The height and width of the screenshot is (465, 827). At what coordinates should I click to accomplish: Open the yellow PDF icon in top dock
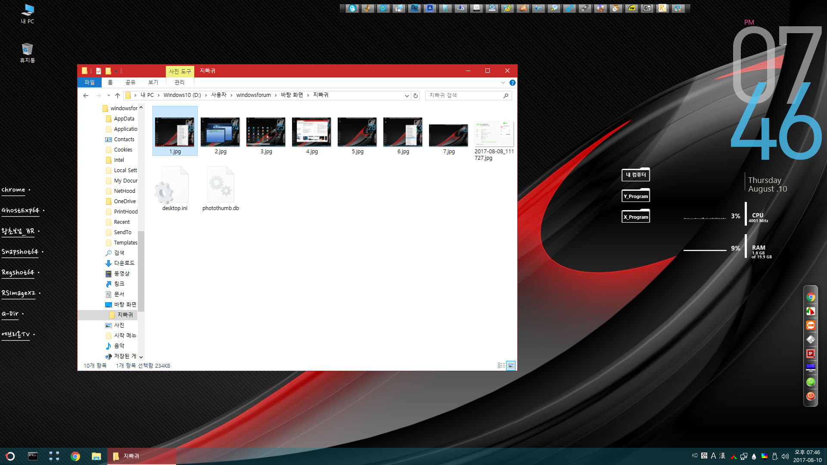click(x=631, y=8)
